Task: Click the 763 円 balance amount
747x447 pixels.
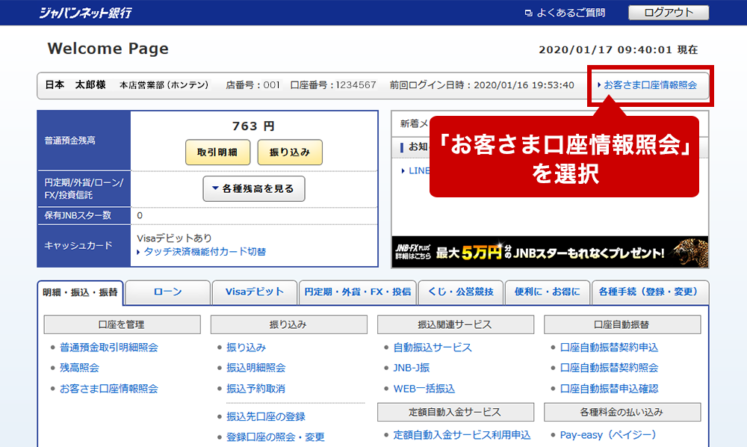Action: coord(253,126)
